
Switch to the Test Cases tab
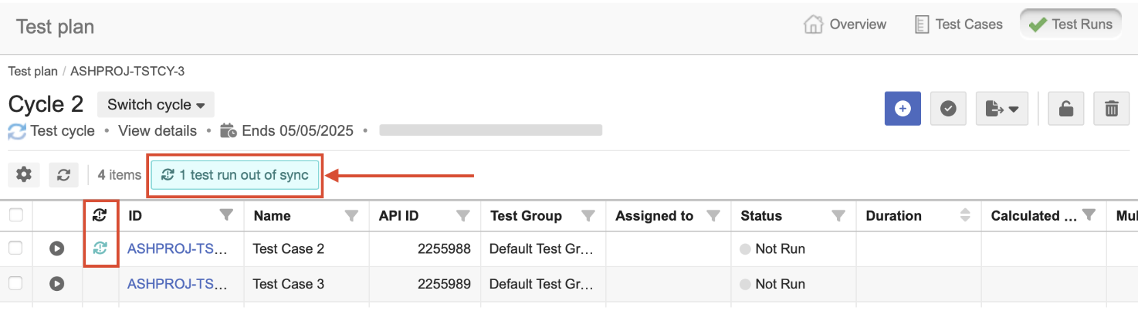[x=959, y=25]
